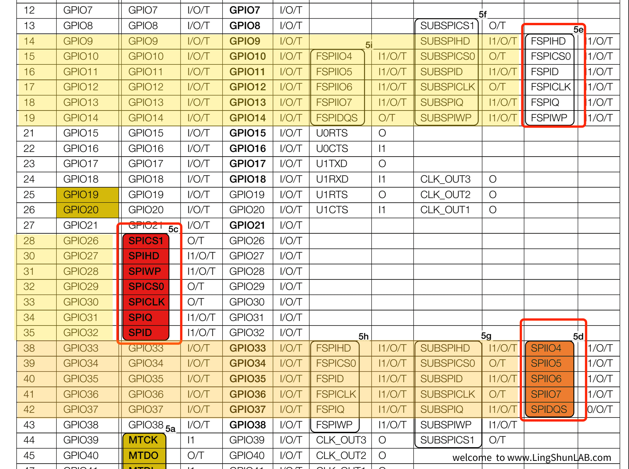This screenshot has height=469, width=629.
Task: Click the red SPICS1 cell
Action: pos(146,241)
